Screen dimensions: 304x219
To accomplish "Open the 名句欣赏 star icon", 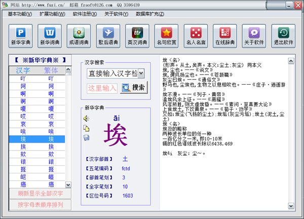I will (x=167, y=32).
